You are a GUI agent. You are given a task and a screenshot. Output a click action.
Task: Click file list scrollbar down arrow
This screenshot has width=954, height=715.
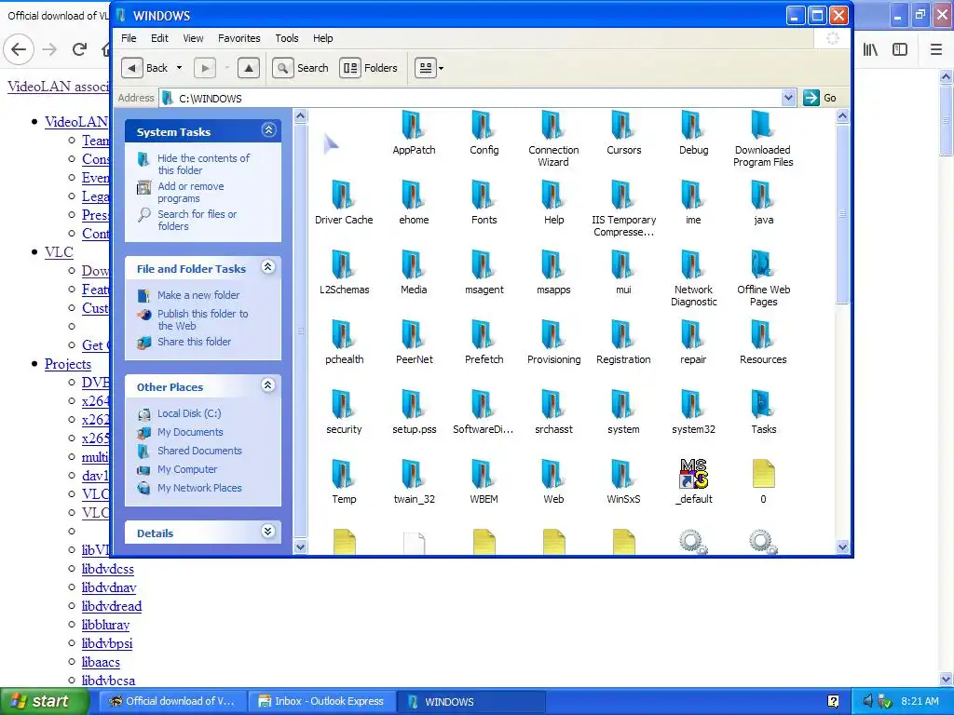842,546
